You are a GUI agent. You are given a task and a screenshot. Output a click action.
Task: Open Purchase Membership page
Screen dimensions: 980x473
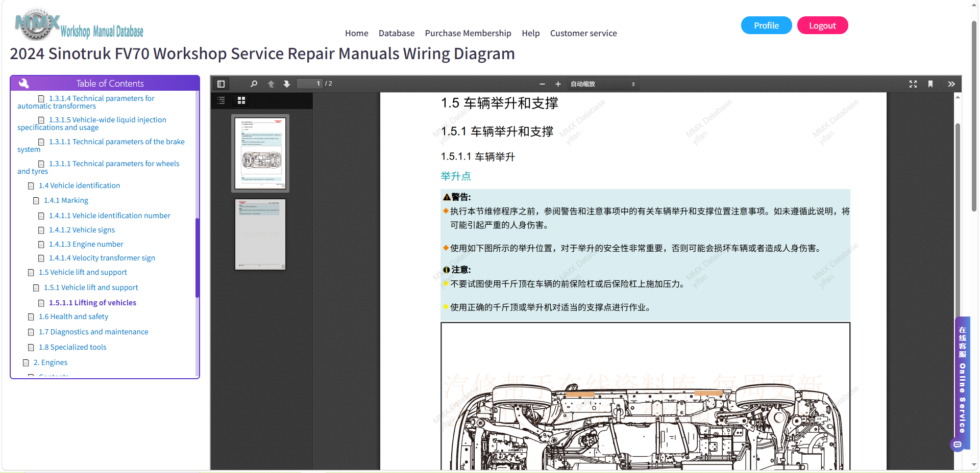468,33
